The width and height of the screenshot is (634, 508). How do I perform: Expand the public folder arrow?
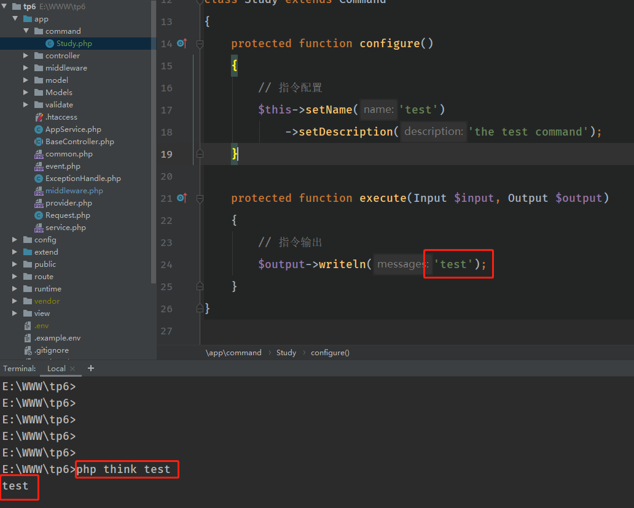pyautogui.click(x=15, y=264)
